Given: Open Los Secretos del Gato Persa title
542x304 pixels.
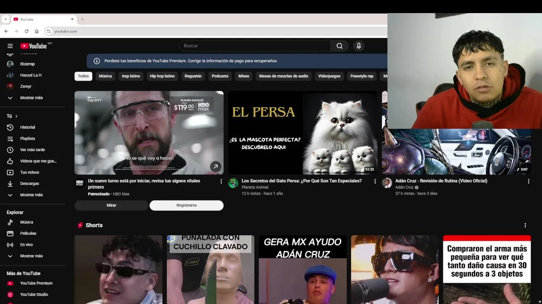Looking at the screenshot, I should click(x=301, y=181).
